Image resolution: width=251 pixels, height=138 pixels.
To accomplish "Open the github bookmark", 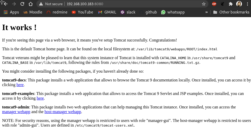I will [x=148, y=12].
